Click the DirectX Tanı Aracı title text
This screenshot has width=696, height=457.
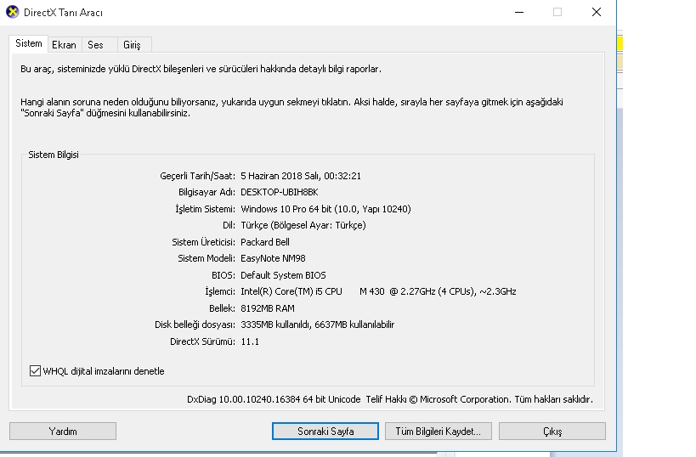(65, 13)
